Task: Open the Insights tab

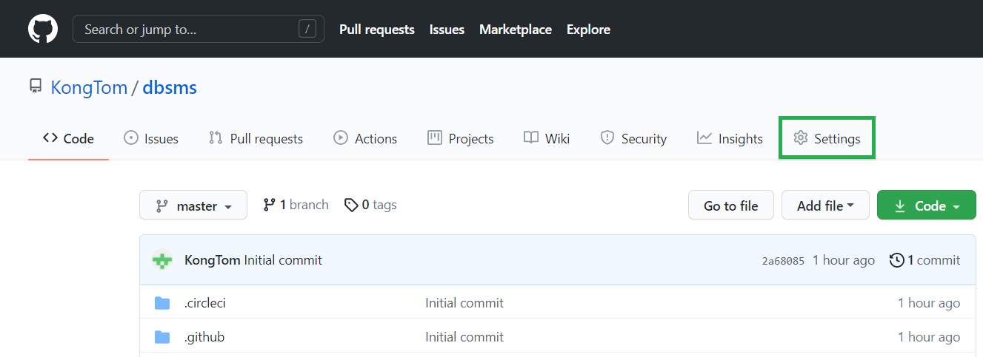Action: pyautogui.click(x=730, y=138)
